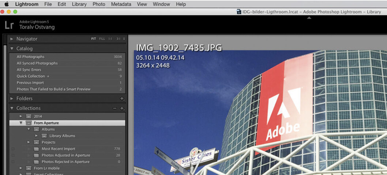The height and width of the screenshot is (175, 387).
Task: Select All Photographs in Catalog
Action: point(67,57)
